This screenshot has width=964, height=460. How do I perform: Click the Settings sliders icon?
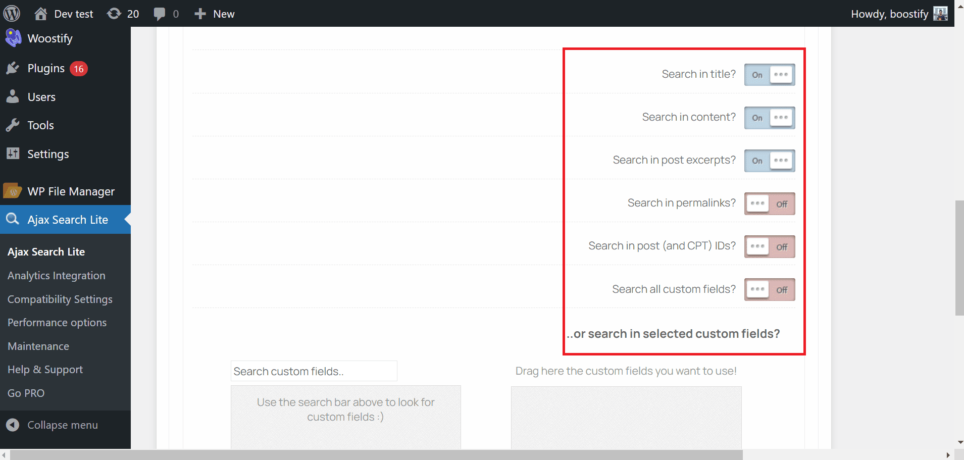[13, 154]
